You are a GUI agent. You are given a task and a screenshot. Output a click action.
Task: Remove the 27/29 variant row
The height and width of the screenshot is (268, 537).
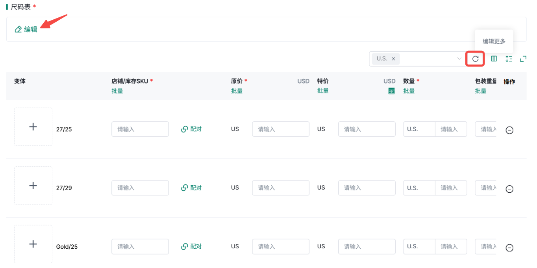point(509,189)
